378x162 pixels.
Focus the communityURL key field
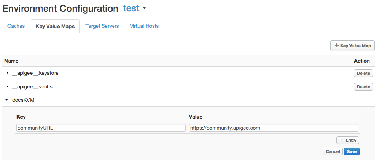[101, 128]
